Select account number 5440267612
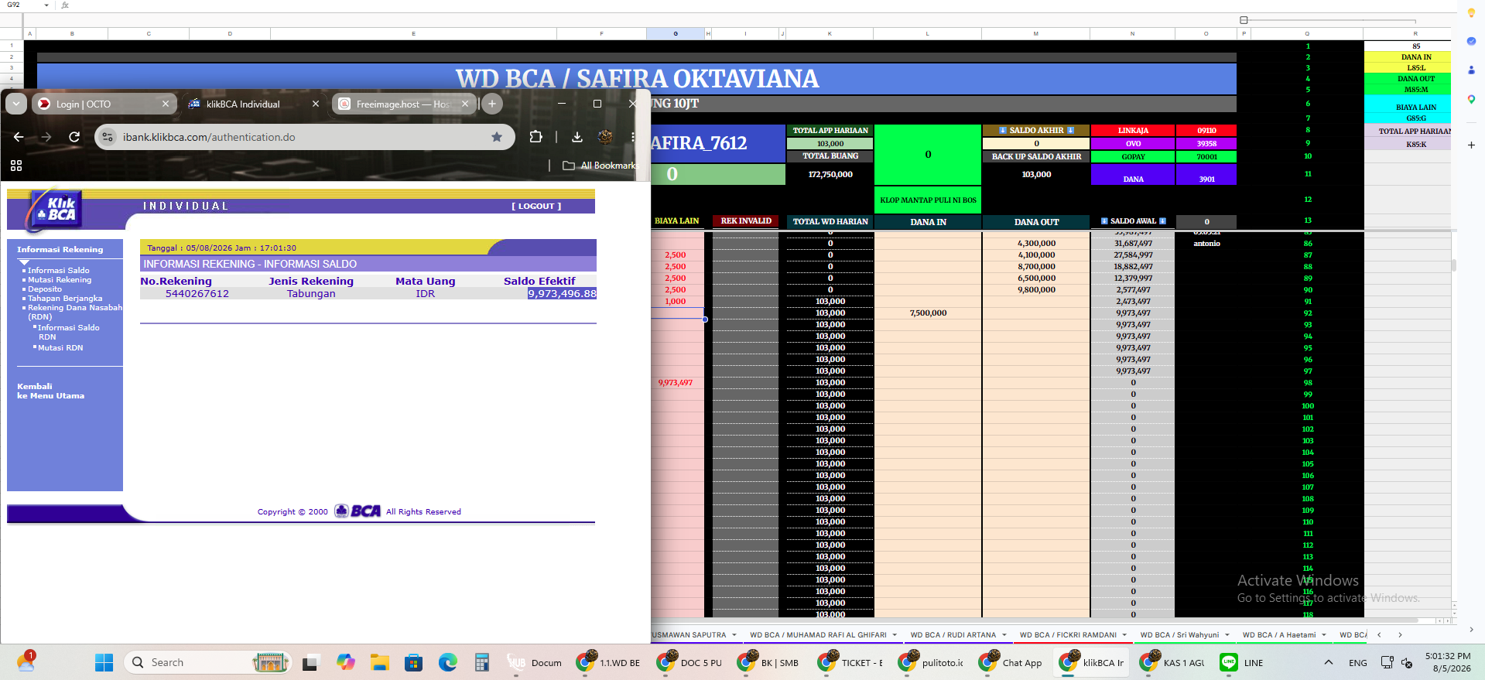This screenshot has width=1485, height=680. [x=197, y=294]
